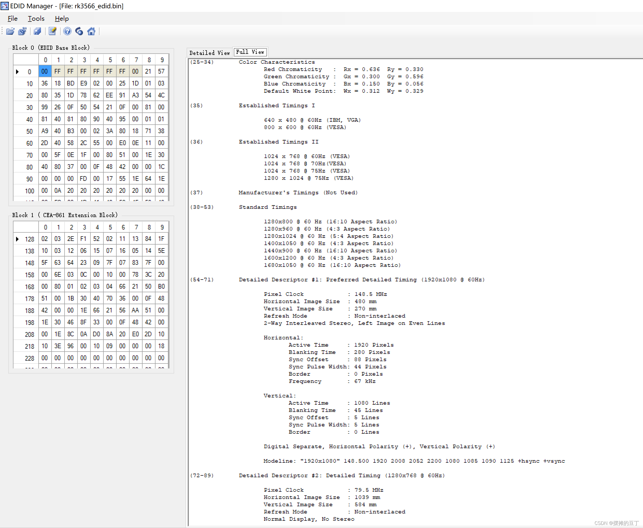Click Block 1 column header 7
The width and height of the screenshot is (643, 528).
(136, 227)
